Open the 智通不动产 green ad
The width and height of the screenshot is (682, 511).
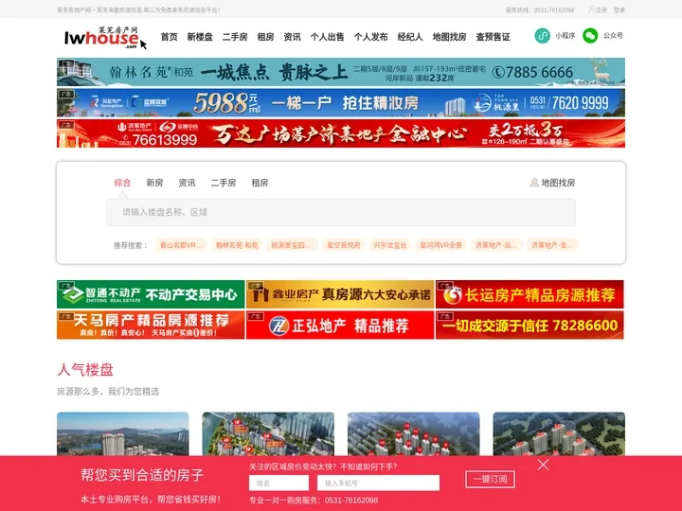point(151,294)
